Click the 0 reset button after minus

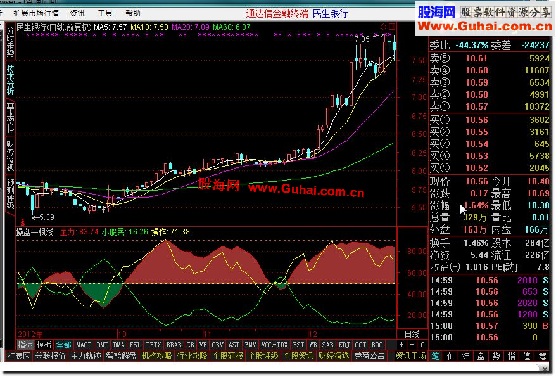(422, 345)
